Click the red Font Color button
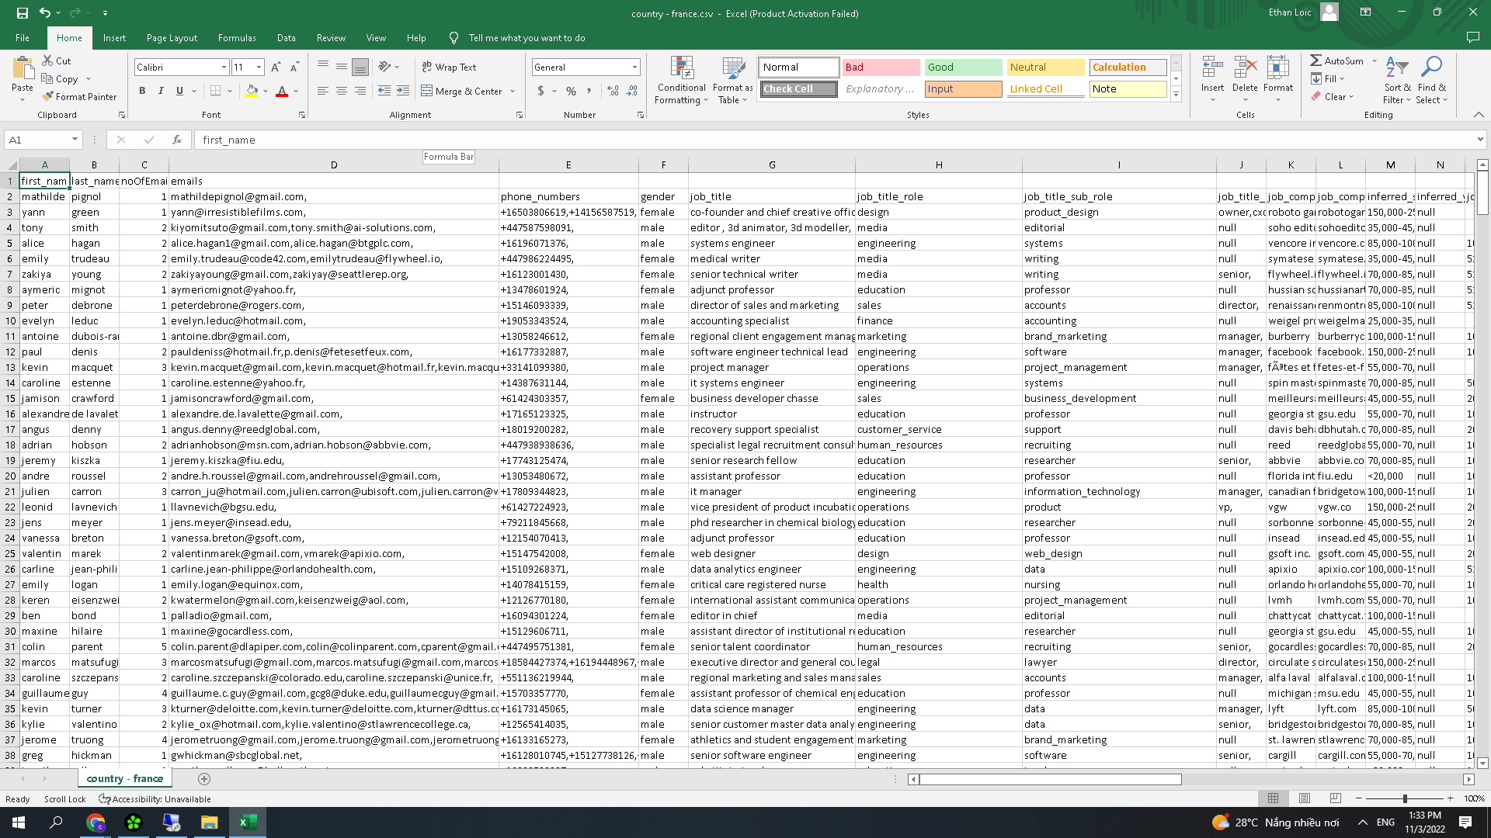1491x838 pixels. (x=282, y=91)
